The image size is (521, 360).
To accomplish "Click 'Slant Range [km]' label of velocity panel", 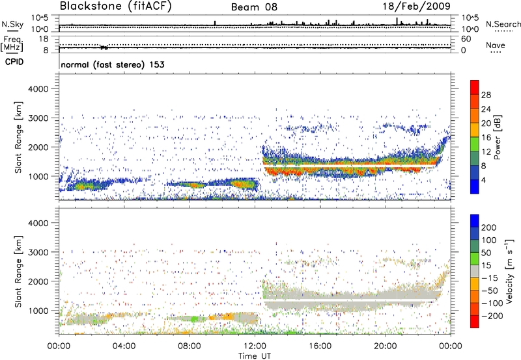I will coord(18,272).
